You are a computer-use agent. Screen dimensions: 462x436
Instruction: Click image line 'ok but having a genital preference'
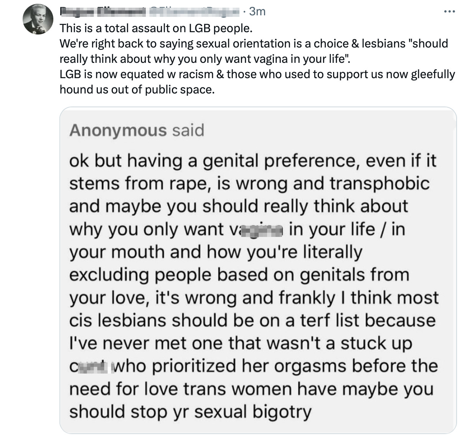point(252,161)
